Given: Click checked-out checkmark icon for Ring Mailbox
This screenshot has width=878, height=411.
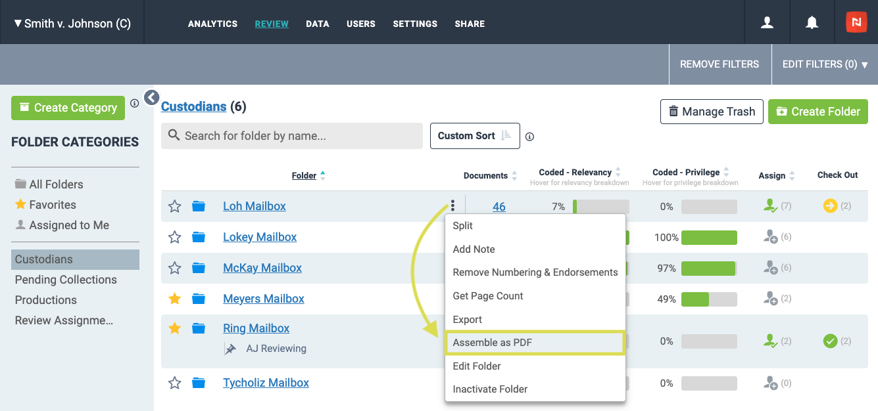Looking at the screenshot, I should click(830, 341).
